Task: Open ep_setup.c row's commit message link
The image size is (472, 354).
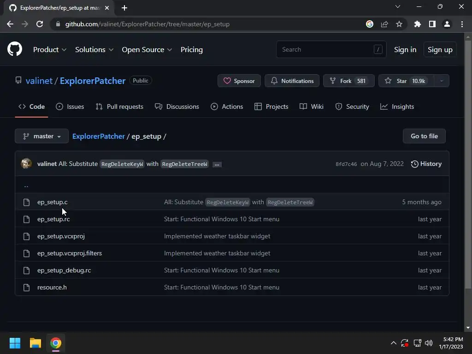Action: [x=239, y=202]
